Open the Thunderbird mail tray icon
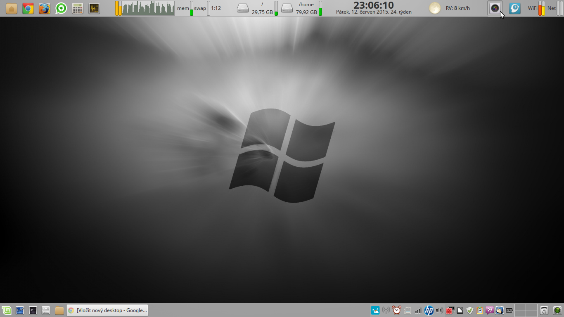The width and height of the screenshot is (564, 317). (500, 310)
